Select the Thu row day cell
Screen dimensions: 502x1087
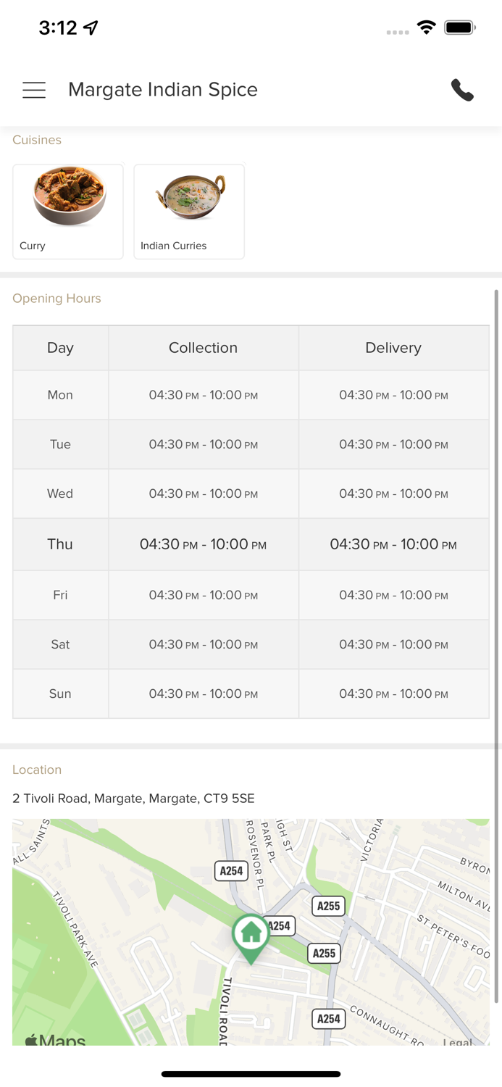point(60,544)
